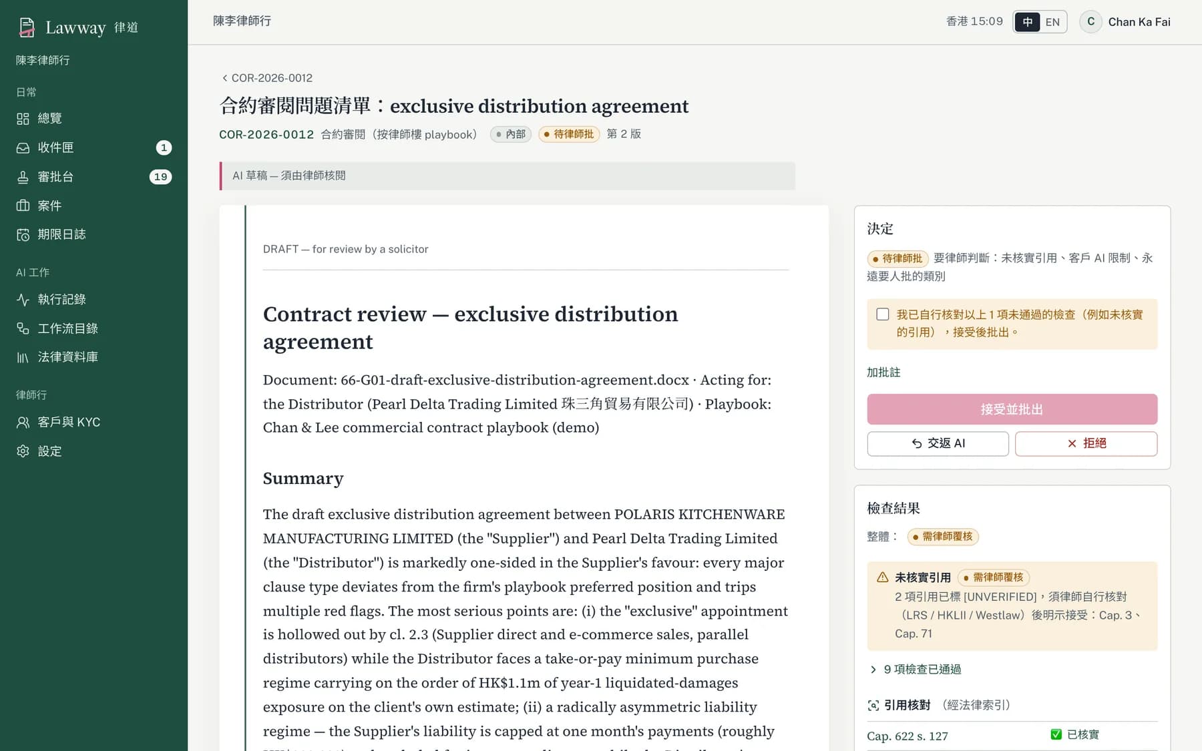Viewport: 1202px width, 751px height.
Task: Click the AI 草稿 notice banner
Action: [x=508, y=176]
